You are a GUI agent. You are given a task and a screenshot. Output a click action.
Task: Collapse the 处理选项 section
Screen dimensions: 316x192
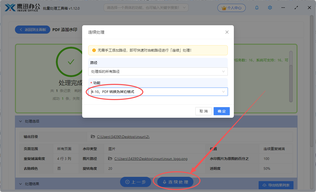pos(20,121)
